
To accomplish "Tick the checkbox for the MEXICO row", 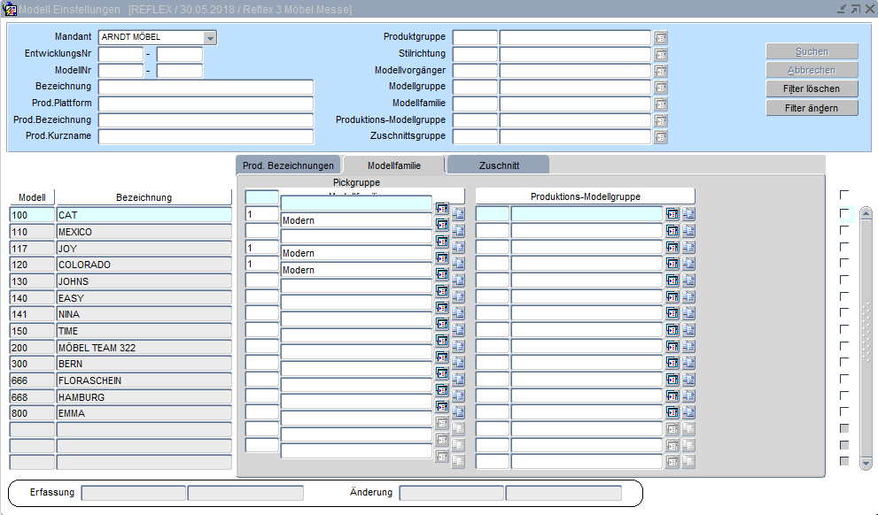I will click(844, 231).
